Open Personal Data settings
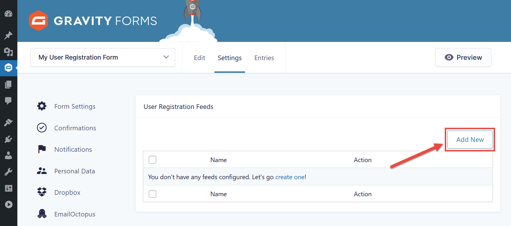This screenshot has height=226, width=511. click(75, 171)
